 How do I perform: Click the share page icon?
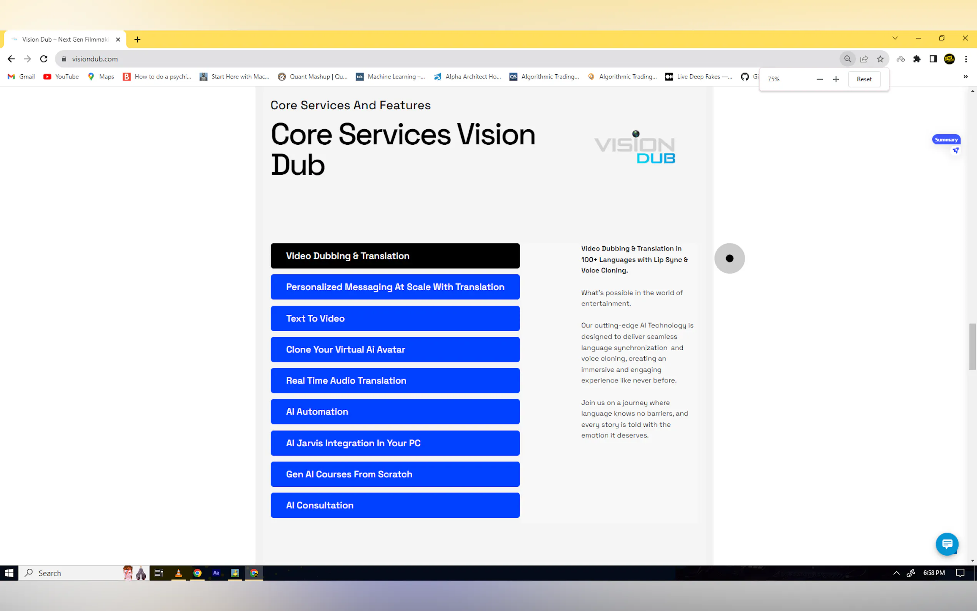[864, 59]
